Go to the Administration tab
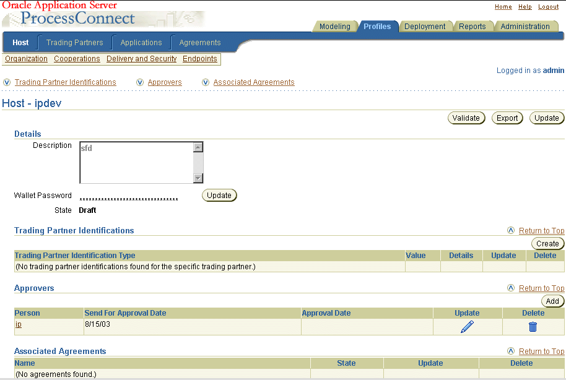 pyautogui.click(x=525, y=27)
